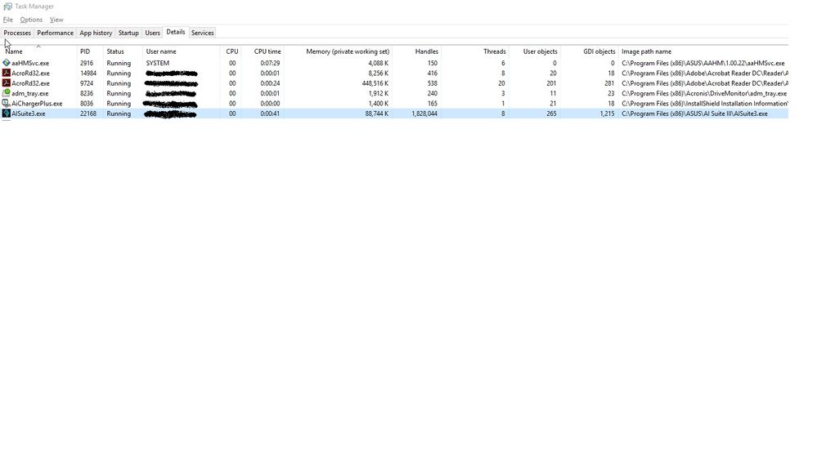Open the Options menu
Screen dimensions: 817x459
point(31,20)
